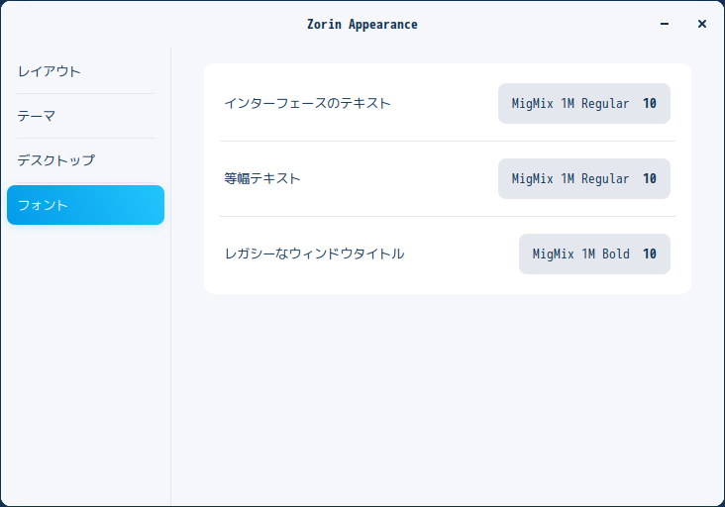
Task: Minimize the Zorin Appearance window
Action: [x=665, y=24]
